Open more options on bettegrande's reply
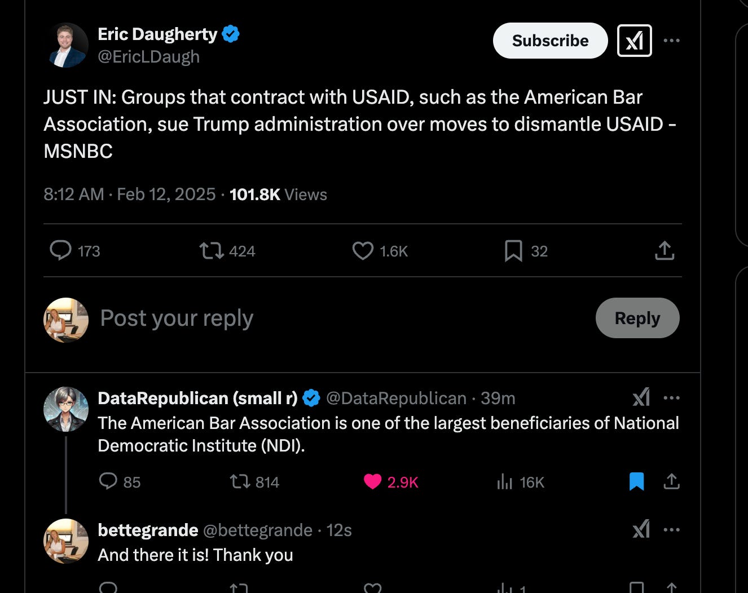The image size is (748, 593). (672, 529)
